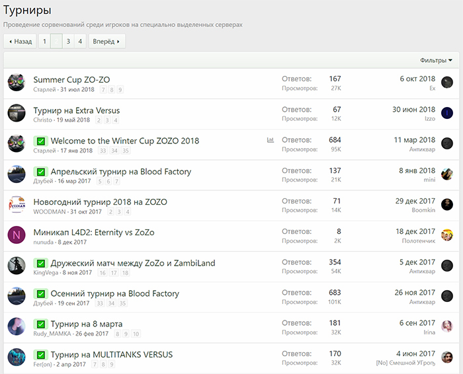Viewport: 463px width, 374px height.
Task: Click KingVega's avatar beside Дружеский матч thread
Action: tap(17, 266)
